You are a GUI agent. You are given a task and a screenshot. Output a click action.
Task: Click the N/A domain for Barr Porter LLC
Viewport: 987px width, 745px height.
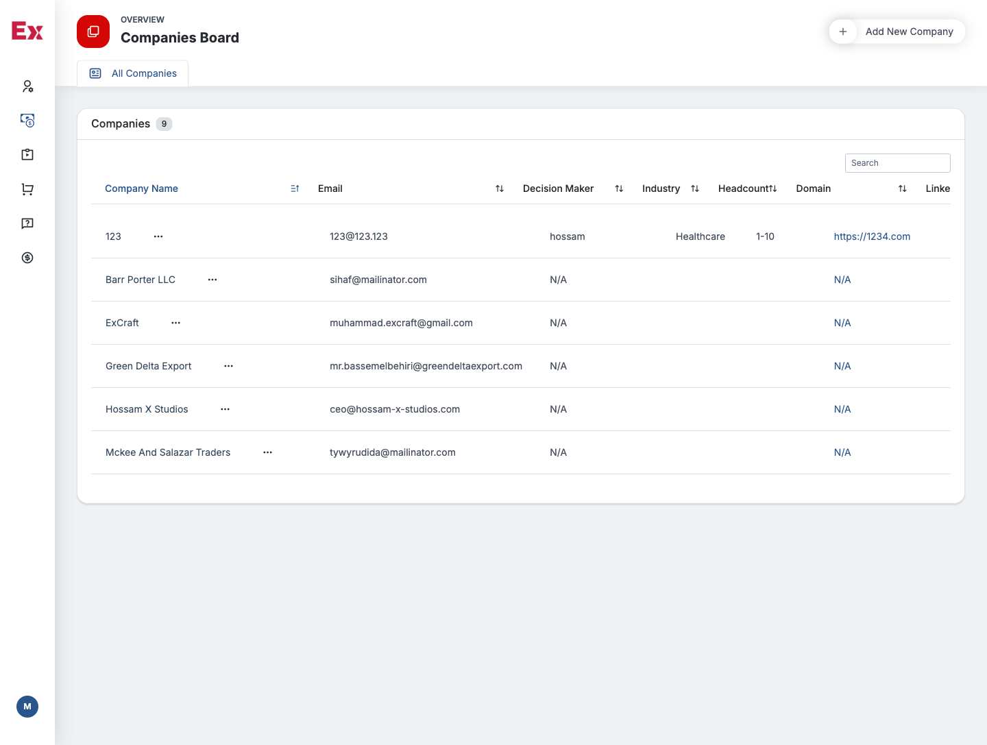point(842,280)
